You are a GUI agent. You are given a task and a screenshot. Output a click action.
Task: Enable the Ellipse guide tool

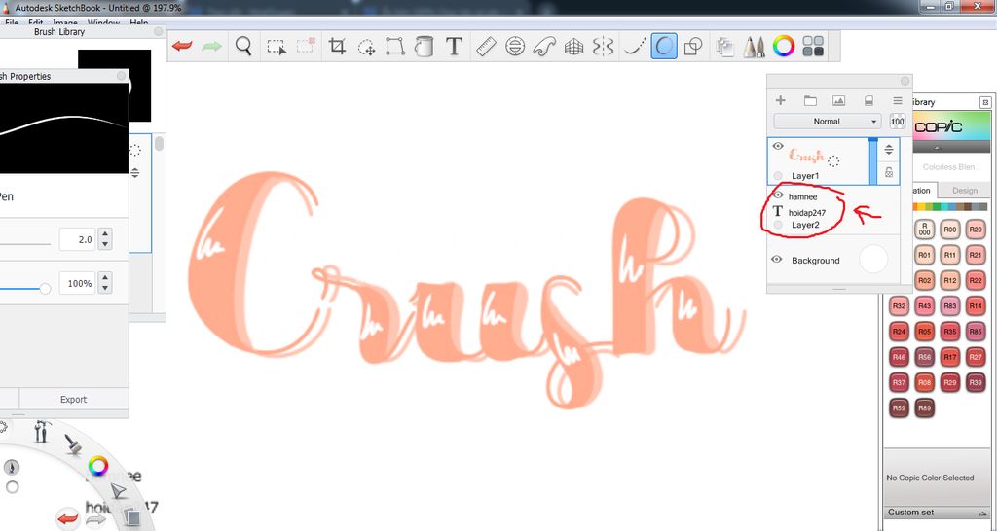515,47
